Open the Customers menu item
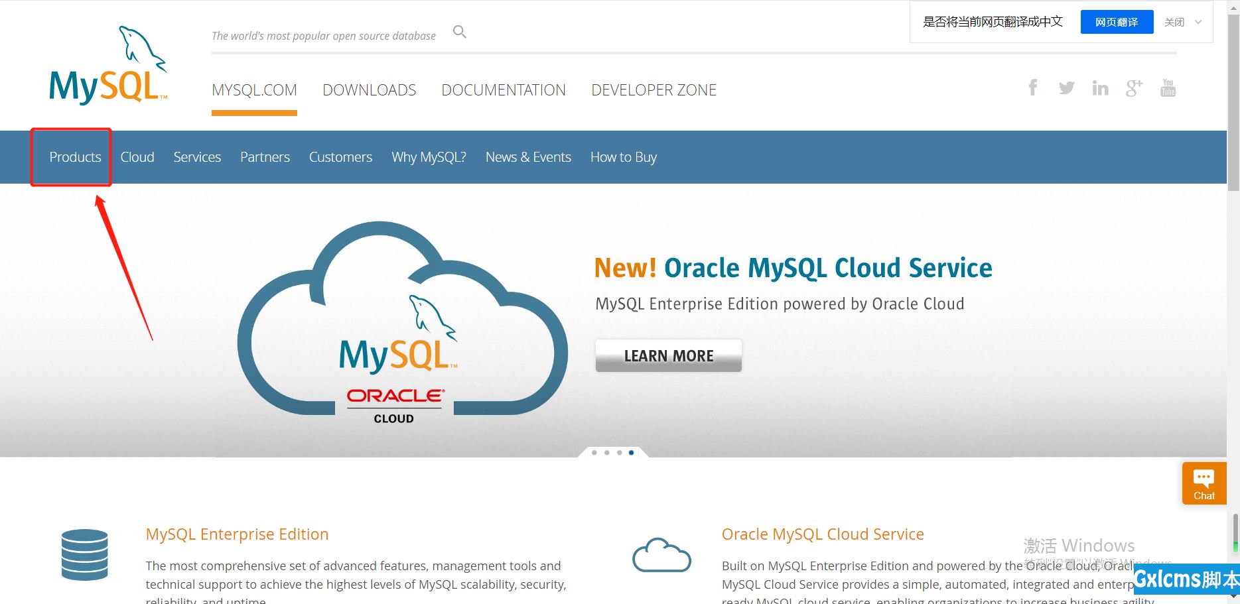This screenshot has height=604, width=1240. 340,157
